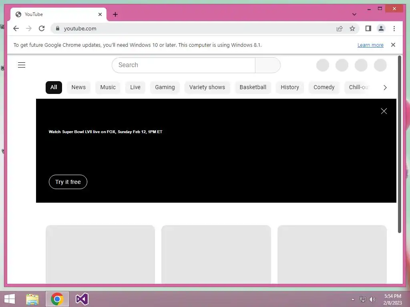410x307 pixels.
Task: View site information via the lock icon
Action: point(58,28)
